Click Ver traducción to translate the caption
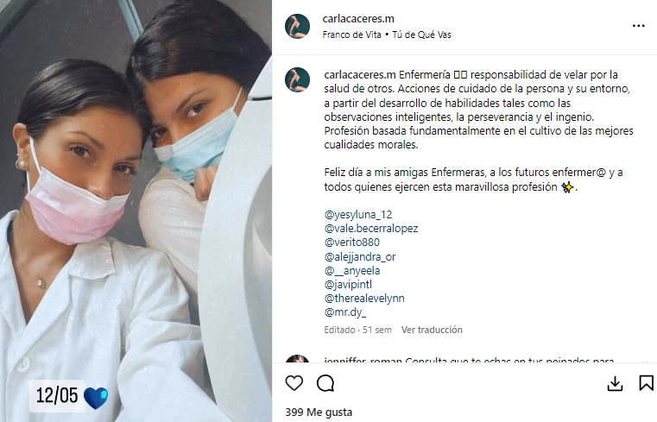The image size is (657, 422). (x=432, y=330)
